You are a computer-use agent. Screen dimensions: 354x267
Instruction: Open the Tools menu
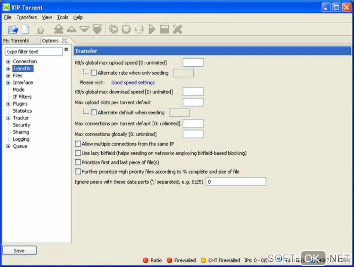(62, 17)
